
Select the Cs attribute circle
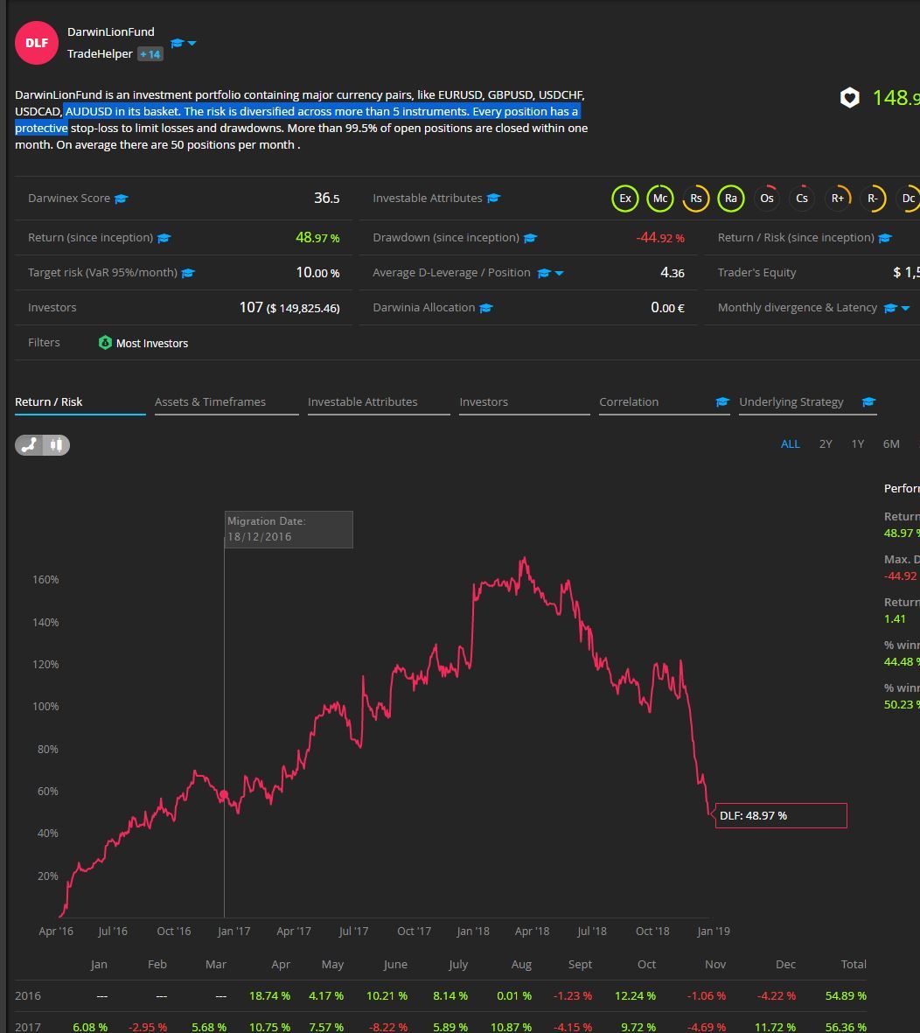pyautogui.click(x=802, y=199)
